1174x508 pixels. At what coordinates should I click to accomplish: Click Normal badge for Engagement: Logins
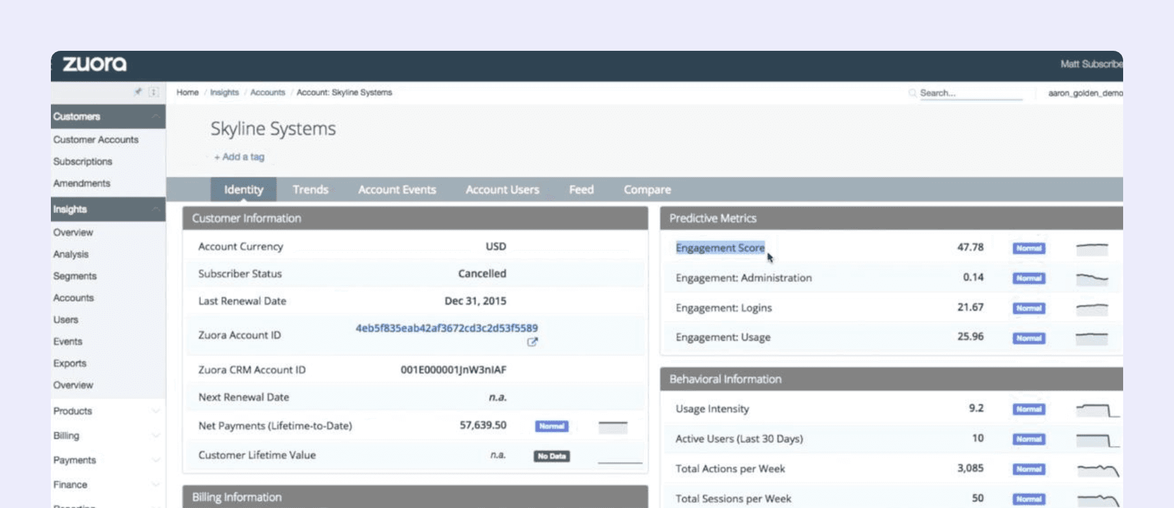(x=1029, y=308)
